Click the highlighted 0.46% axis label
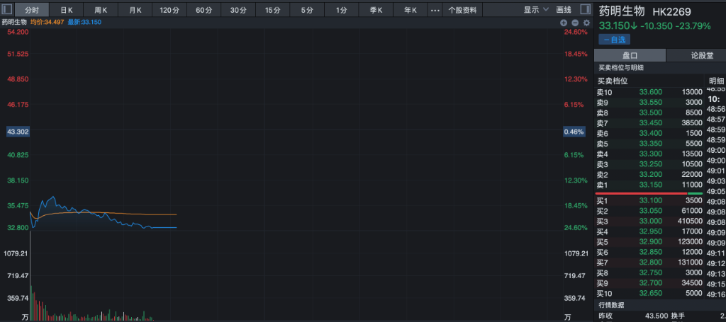 pos(574,132)
